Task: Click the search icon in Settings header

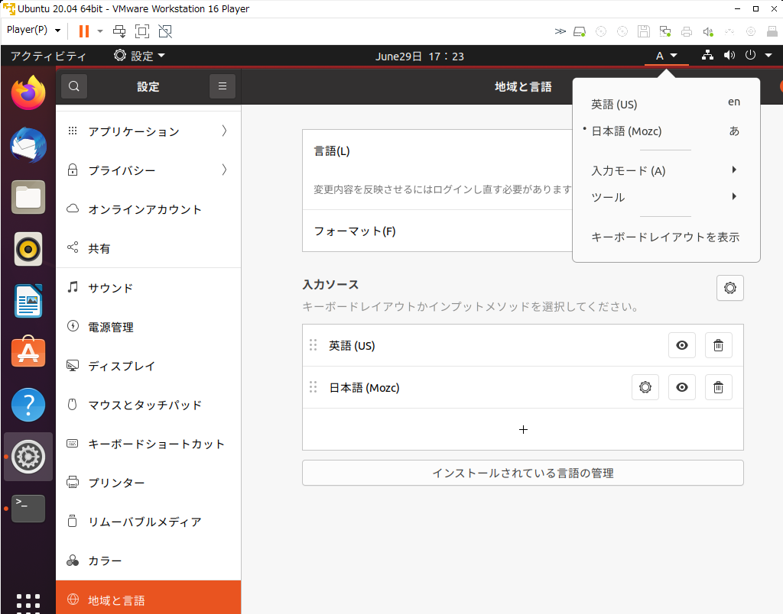Action: click(74, 86)
